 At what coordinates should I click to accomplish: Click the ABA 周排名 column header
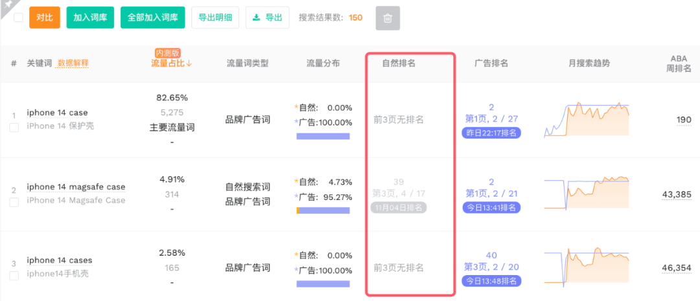pos(679,63)
